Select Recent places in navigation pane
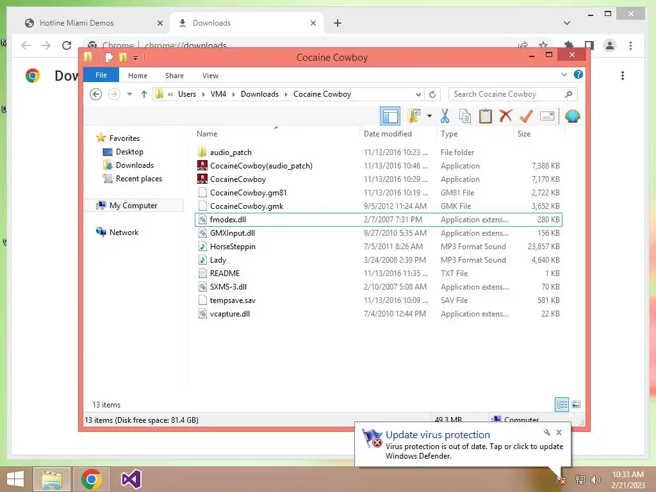The height and width of the screenshot is (492, 656). click(x=139, y=179)
